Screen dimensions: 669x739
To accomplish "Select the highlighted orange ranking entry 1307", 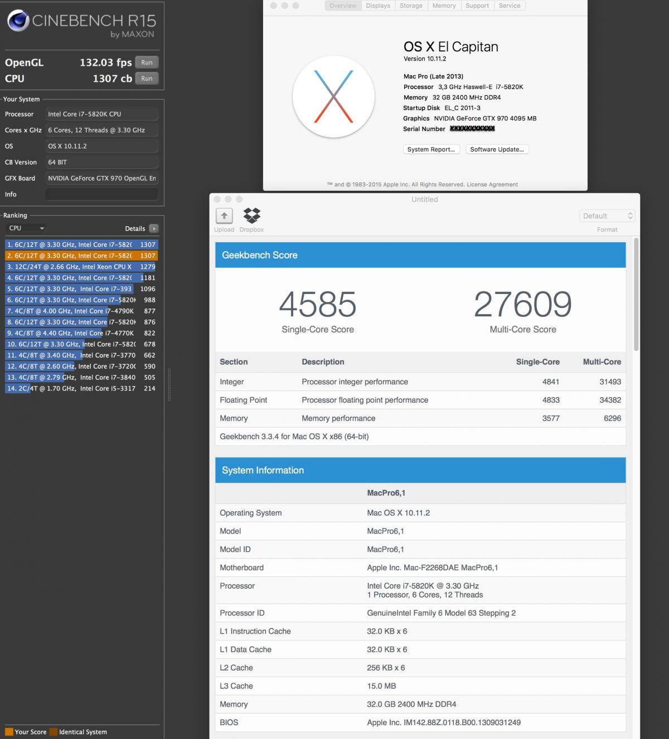I will tap(81, 256).
